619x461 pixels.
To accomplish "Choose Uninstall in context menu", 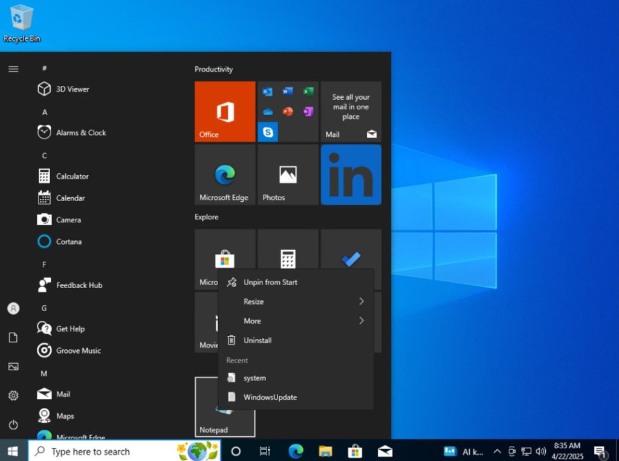I will click(x=296, y=340).
